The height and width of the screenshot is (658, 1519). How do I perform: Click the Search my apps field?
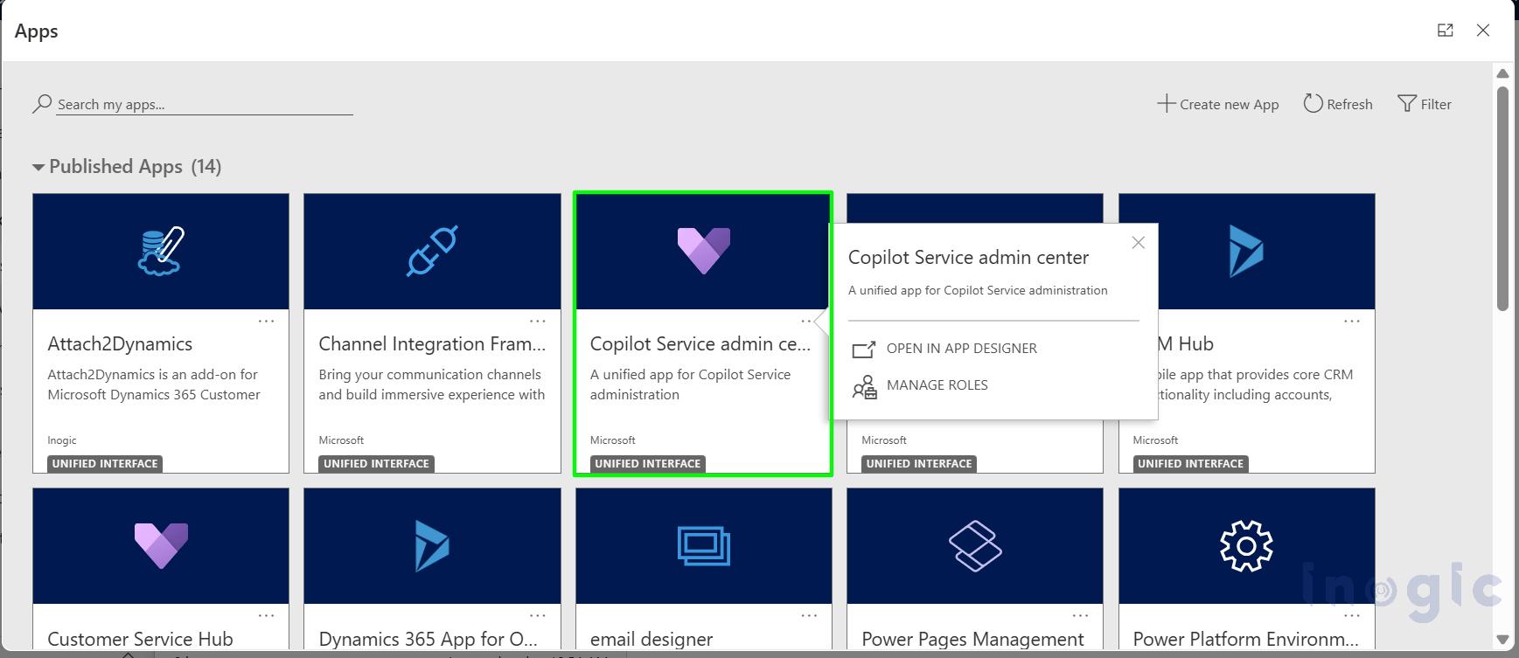tap(205, 104)
